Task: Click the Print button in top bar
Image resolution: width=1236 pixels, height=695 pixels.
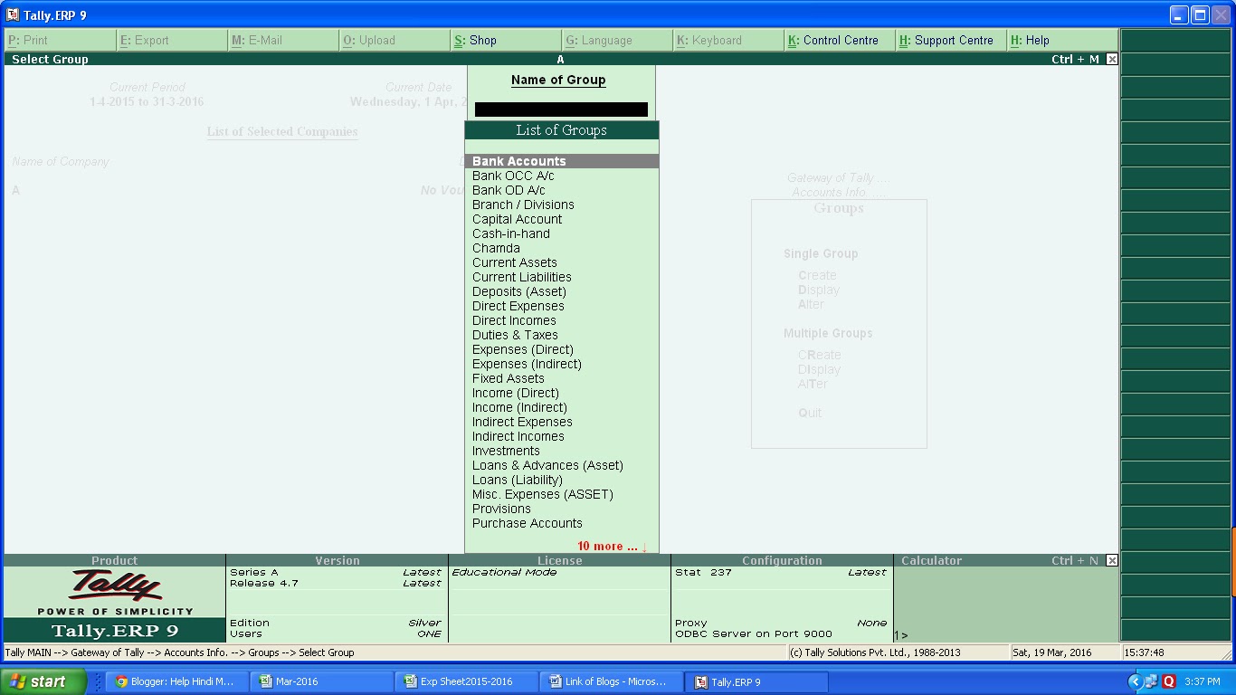Action: pos(60,41)
